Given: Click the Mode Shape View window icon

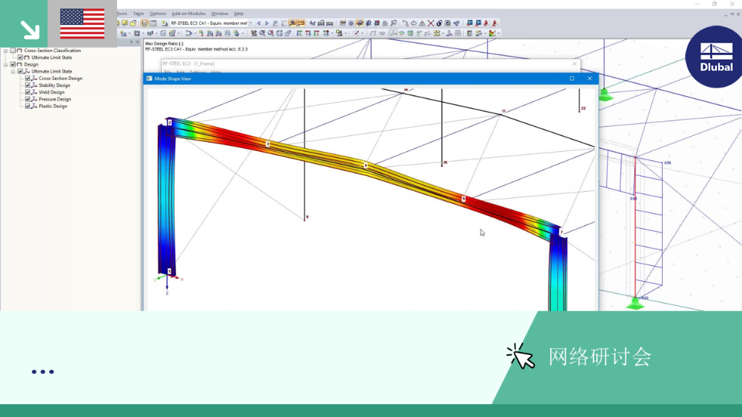Looking at the screenshot, I should [x=150, y=78].
